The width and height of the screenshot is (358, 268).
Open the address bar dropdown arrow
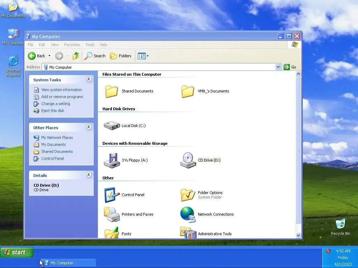(x=278, y=67)
